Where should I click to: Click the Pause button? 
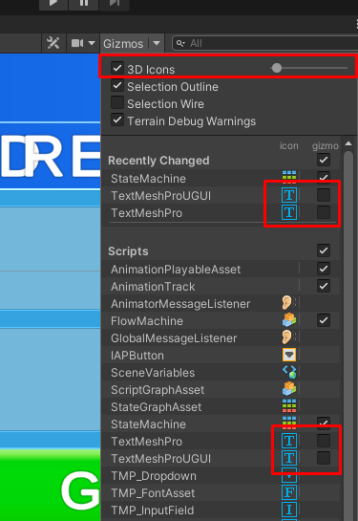[84, 3]
